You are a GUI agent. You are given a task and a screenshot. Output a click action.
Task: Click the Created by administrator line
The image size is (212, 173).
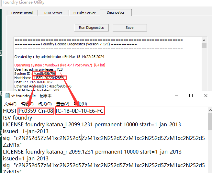(x=59, y=57)
